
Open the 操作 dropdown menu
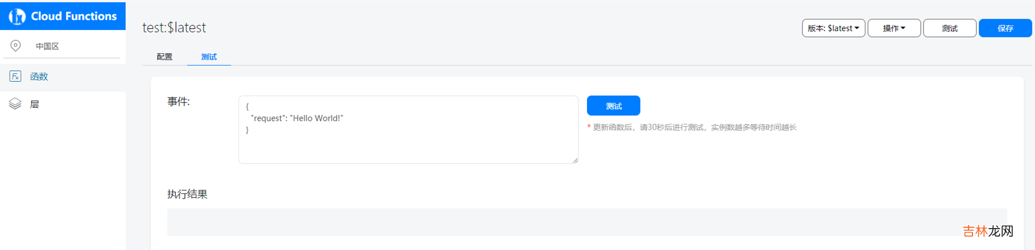[x=893, y=28]
